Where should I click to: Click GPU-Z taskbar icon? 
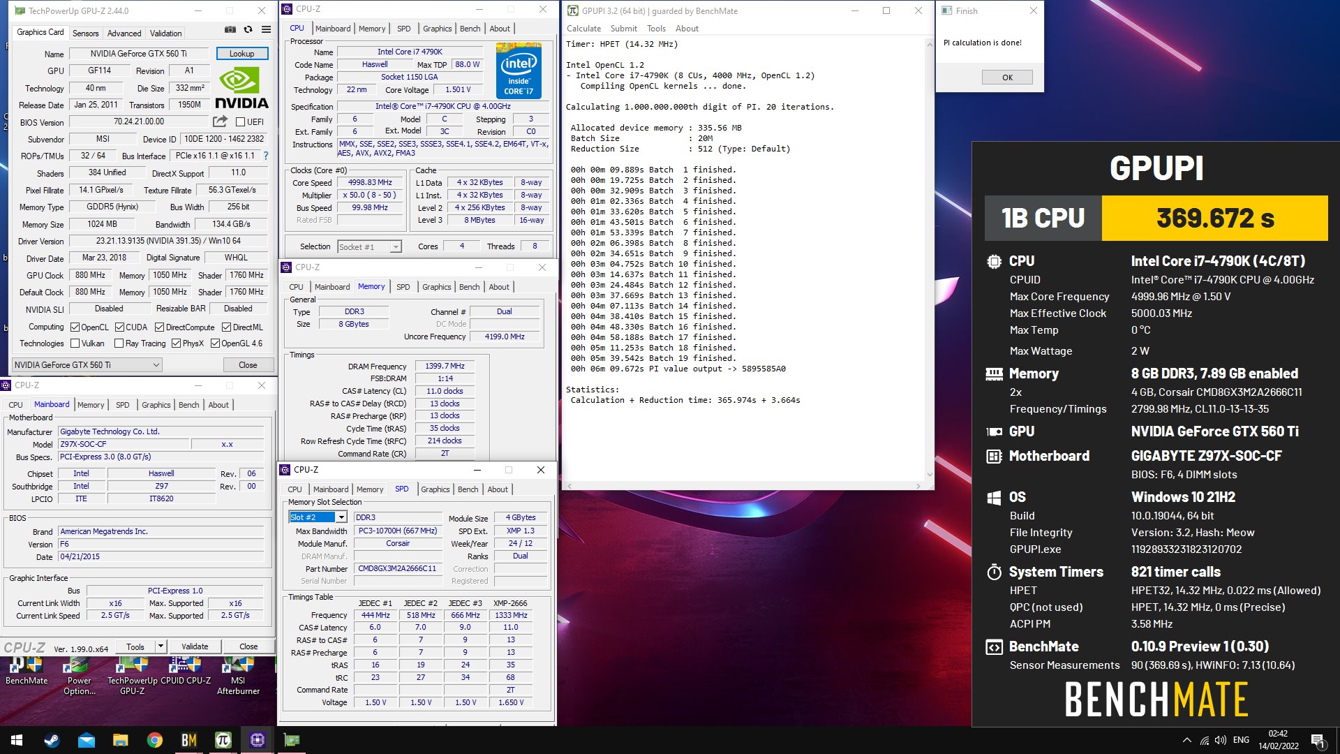[x=292, y=740]
